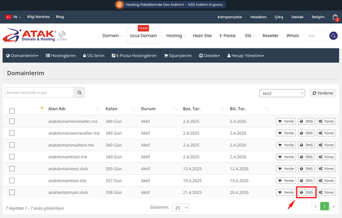Open the Siparişlerim menu item
Viewport: 342px width, 218px height.
(x=178, y=56)
